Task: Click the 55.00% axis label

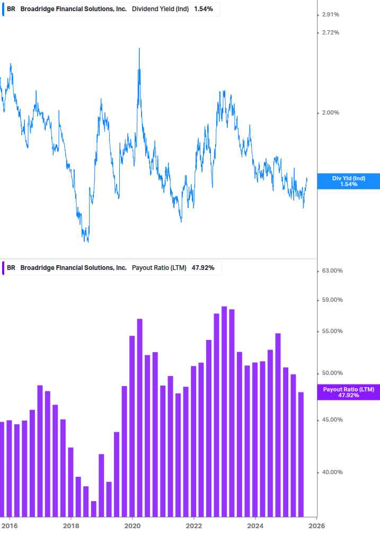Action: [332, 331]
